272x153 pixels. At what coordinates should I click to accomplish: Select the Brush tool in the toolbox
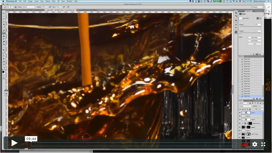click(4, 33)
